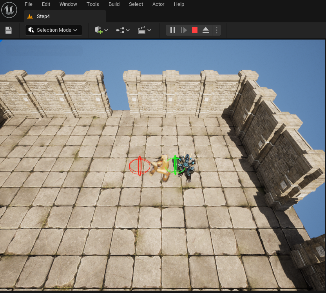The image size is (326, 293).
Task: Open the Select menu
Action: coord(136,4)
